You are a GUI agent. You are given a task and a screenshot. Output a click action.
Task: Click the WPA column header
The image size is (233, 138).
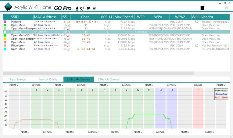click(x=158, y=17)
